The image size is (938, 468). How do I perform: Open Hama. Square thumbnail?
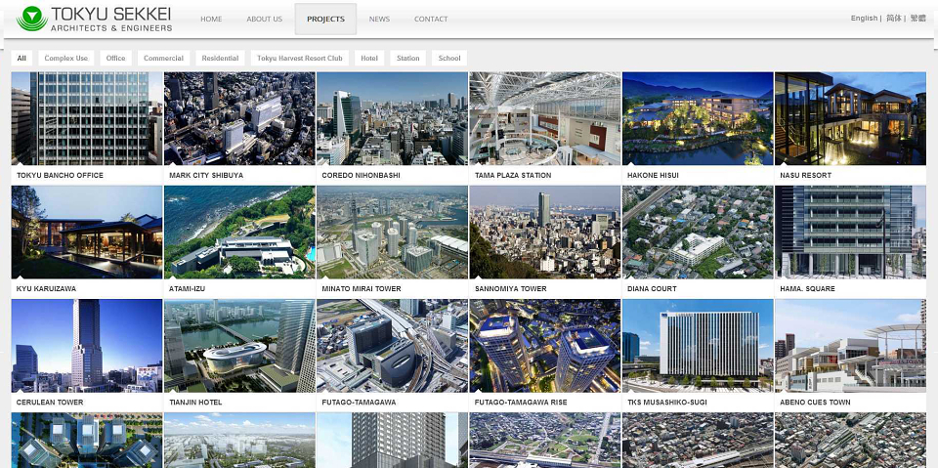[x=850, y=233]
